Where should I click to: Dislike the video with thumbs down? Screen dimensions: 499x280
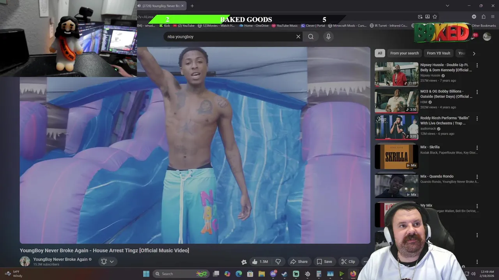(278, 262)
